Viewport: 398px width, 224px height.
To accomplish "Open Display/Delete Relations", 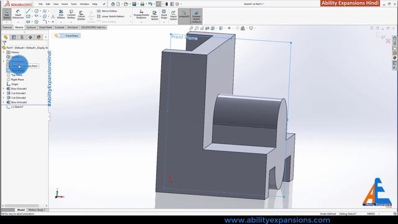I will click(x=141, y=14).
